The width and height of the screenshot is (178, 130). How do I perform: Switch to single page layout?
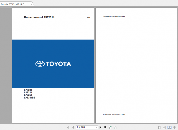point(159,127)
